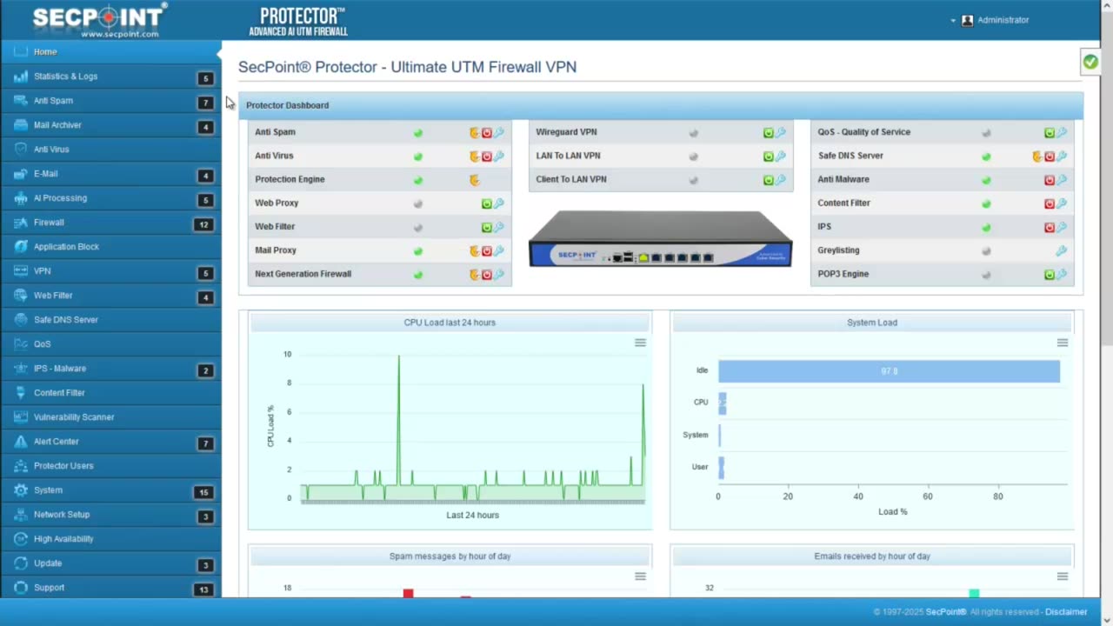
Task: Open AI Processing in sidebar
Action: (x=110, y=198)
